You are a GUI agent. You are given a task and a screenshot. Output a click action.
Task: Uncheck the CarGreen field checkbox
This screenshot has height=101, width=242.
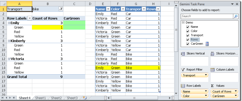point(188,44)
